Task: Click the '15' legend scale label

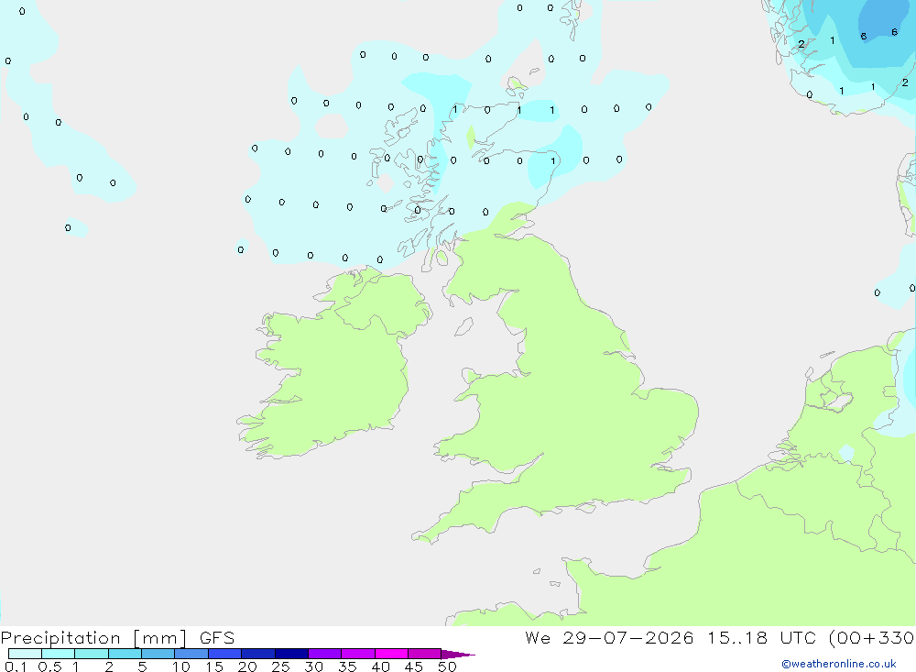Action: [x=214, y=666]
